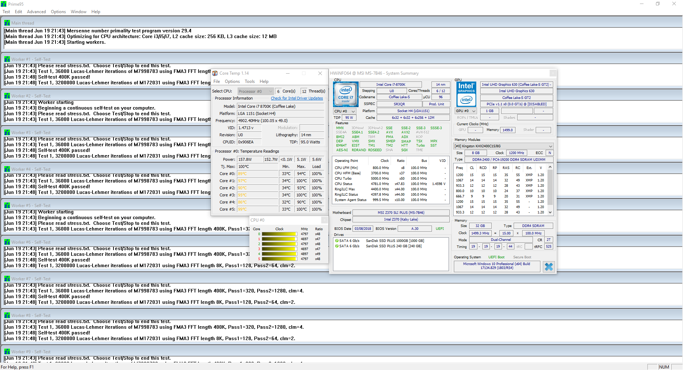Open Core Temp's Help menu

pyautogui.click(x=264, y=81)
